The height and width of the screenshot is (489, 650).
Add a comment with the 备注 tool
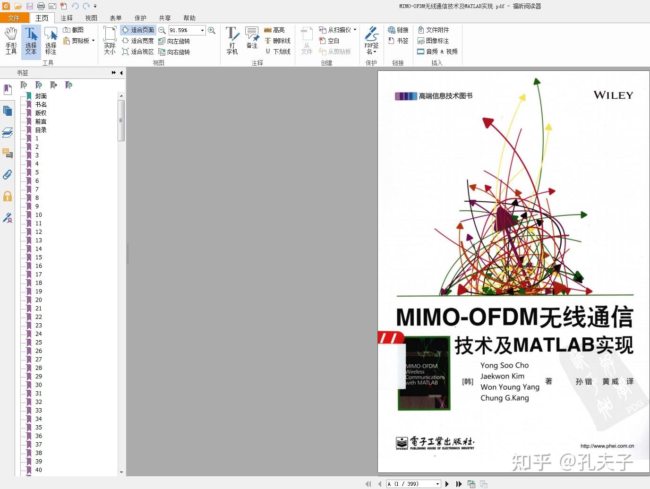[252, 41]
